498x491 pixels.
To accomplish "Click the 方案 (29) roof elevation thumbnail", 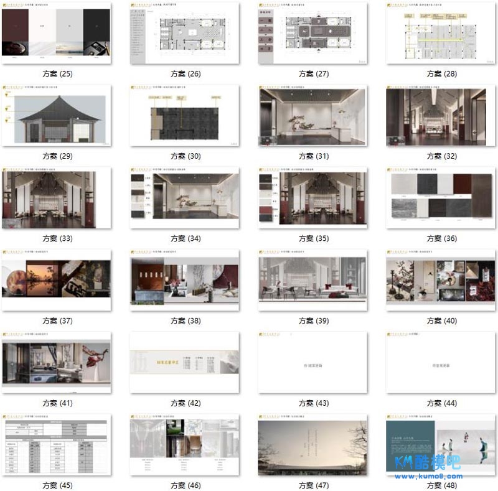I will [x=57, y=116].
